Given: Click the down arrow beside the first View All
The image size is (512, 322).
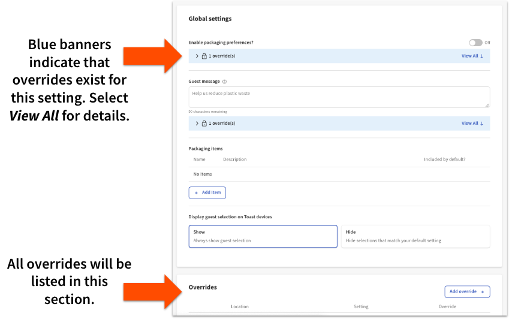Looking at the screenshot, I should (481, 56).
